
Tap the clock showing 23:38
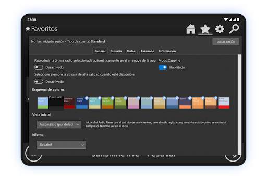click(32, 20)
